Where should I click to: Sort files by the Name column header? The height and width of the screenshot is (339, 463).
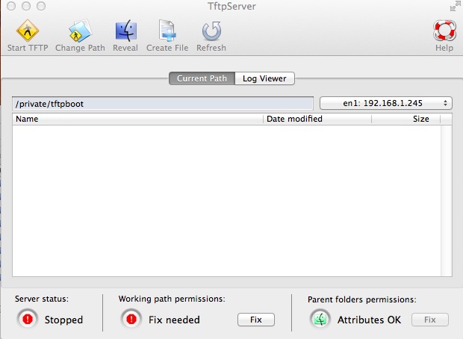click(137, 119)
